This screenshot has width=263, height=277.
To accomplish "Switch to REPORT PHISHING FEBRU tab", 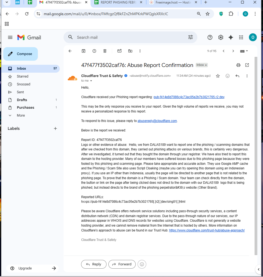I will point(118,2).
